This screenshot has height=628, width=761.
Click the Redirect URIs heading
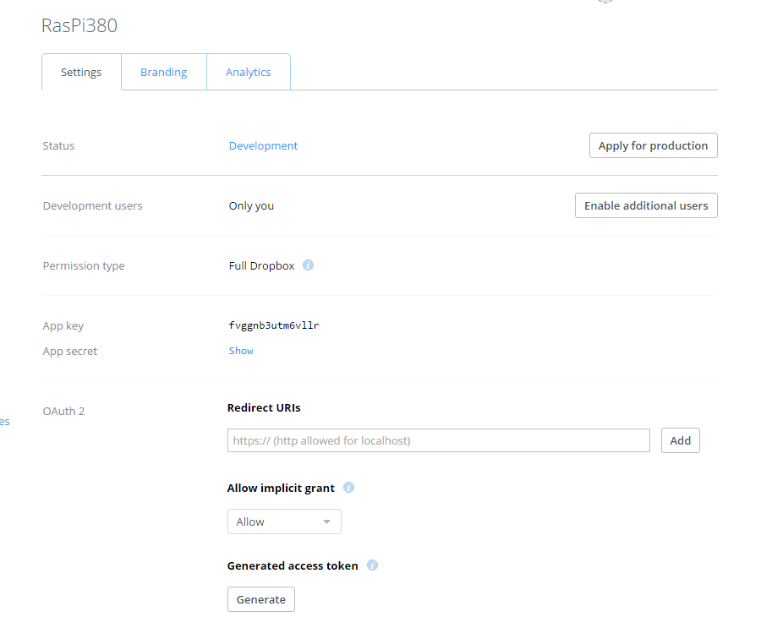[x=264, y=407]
